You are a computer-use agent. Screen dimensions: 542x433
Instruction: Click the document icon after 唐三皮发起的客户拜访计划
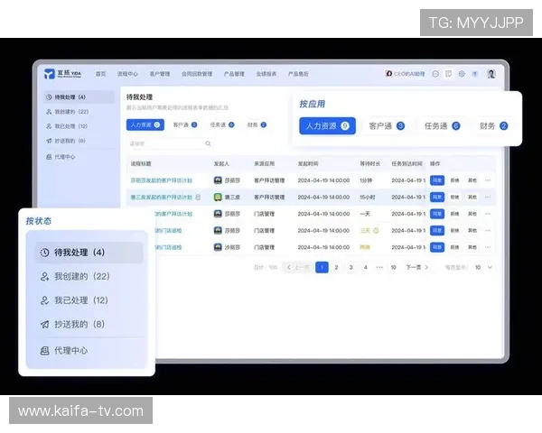(x=198, y=198)
